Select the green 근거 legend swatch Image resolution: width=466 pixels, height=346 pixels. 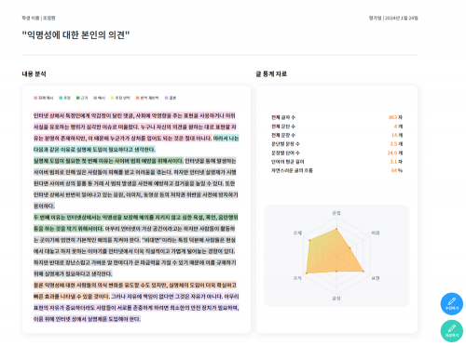(x=78, y=98)
